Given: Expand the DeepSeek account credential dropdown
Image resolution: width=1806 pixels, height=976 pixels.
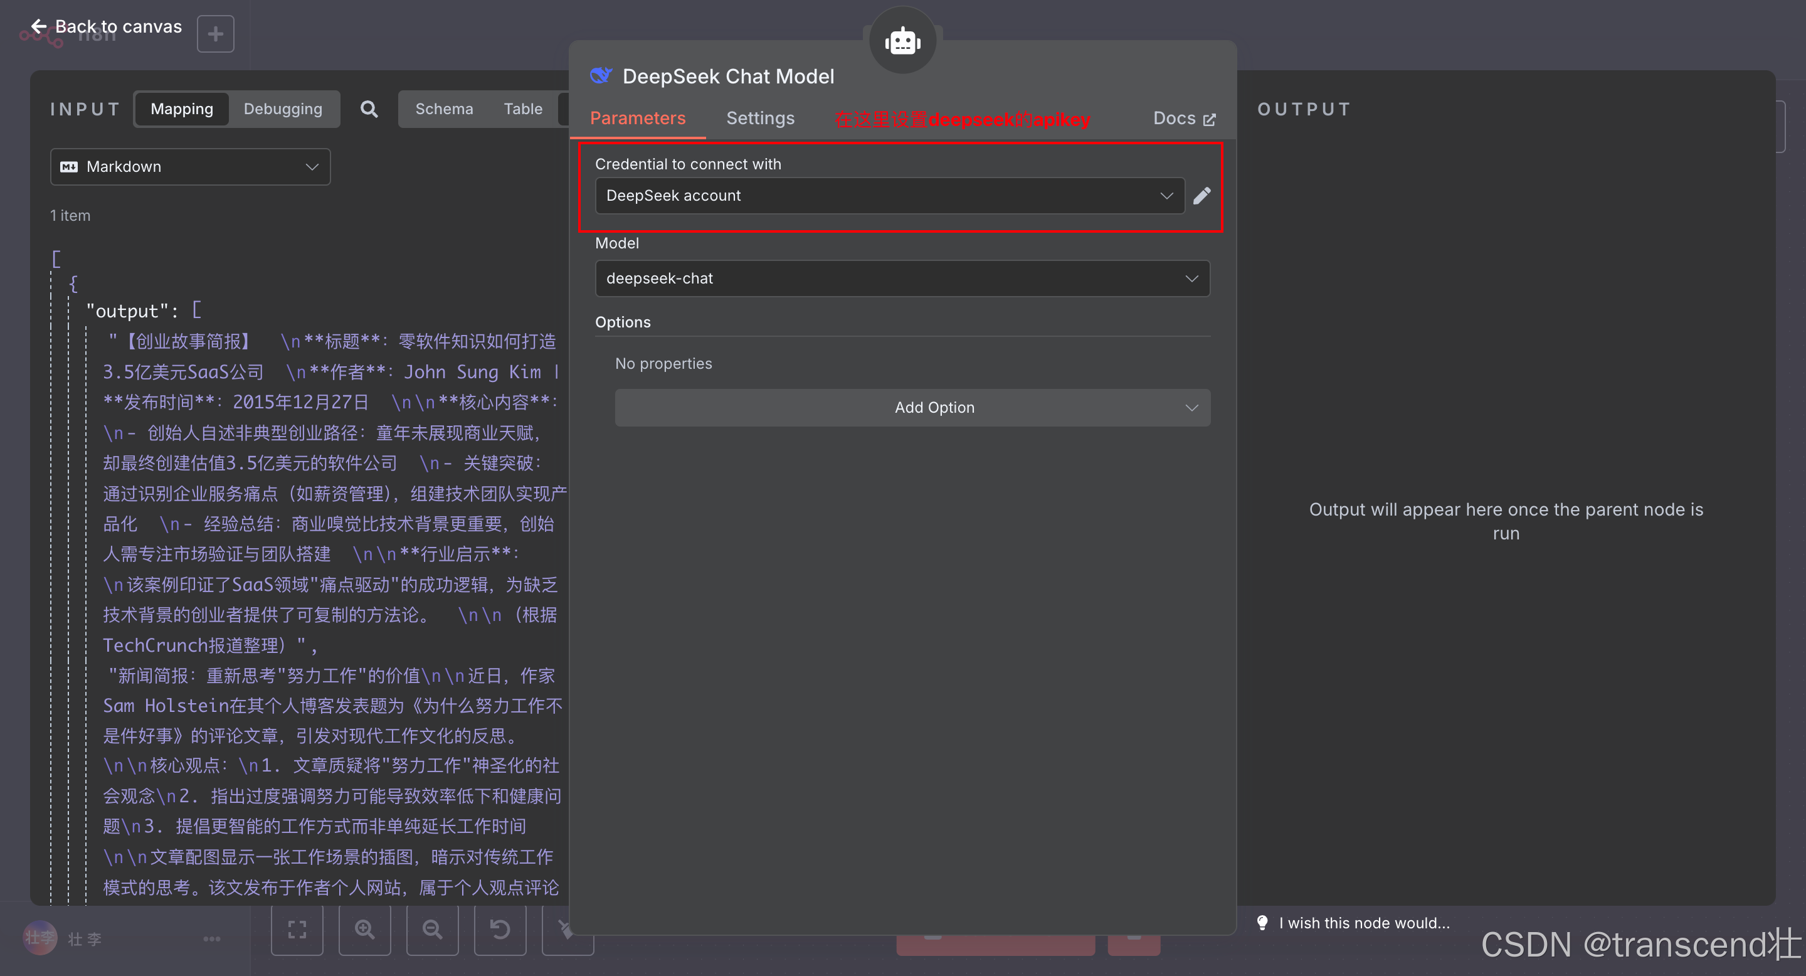Looking at the screenshot, I should click(x=889, y=196).
